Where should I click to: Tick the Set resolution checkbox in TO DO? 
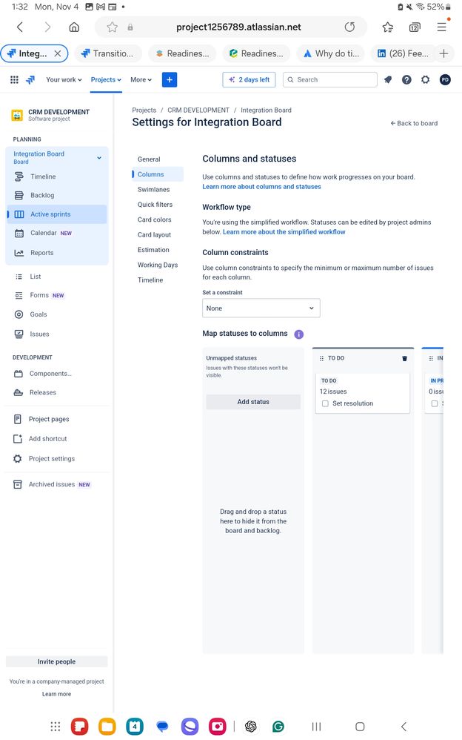point(325,403)
